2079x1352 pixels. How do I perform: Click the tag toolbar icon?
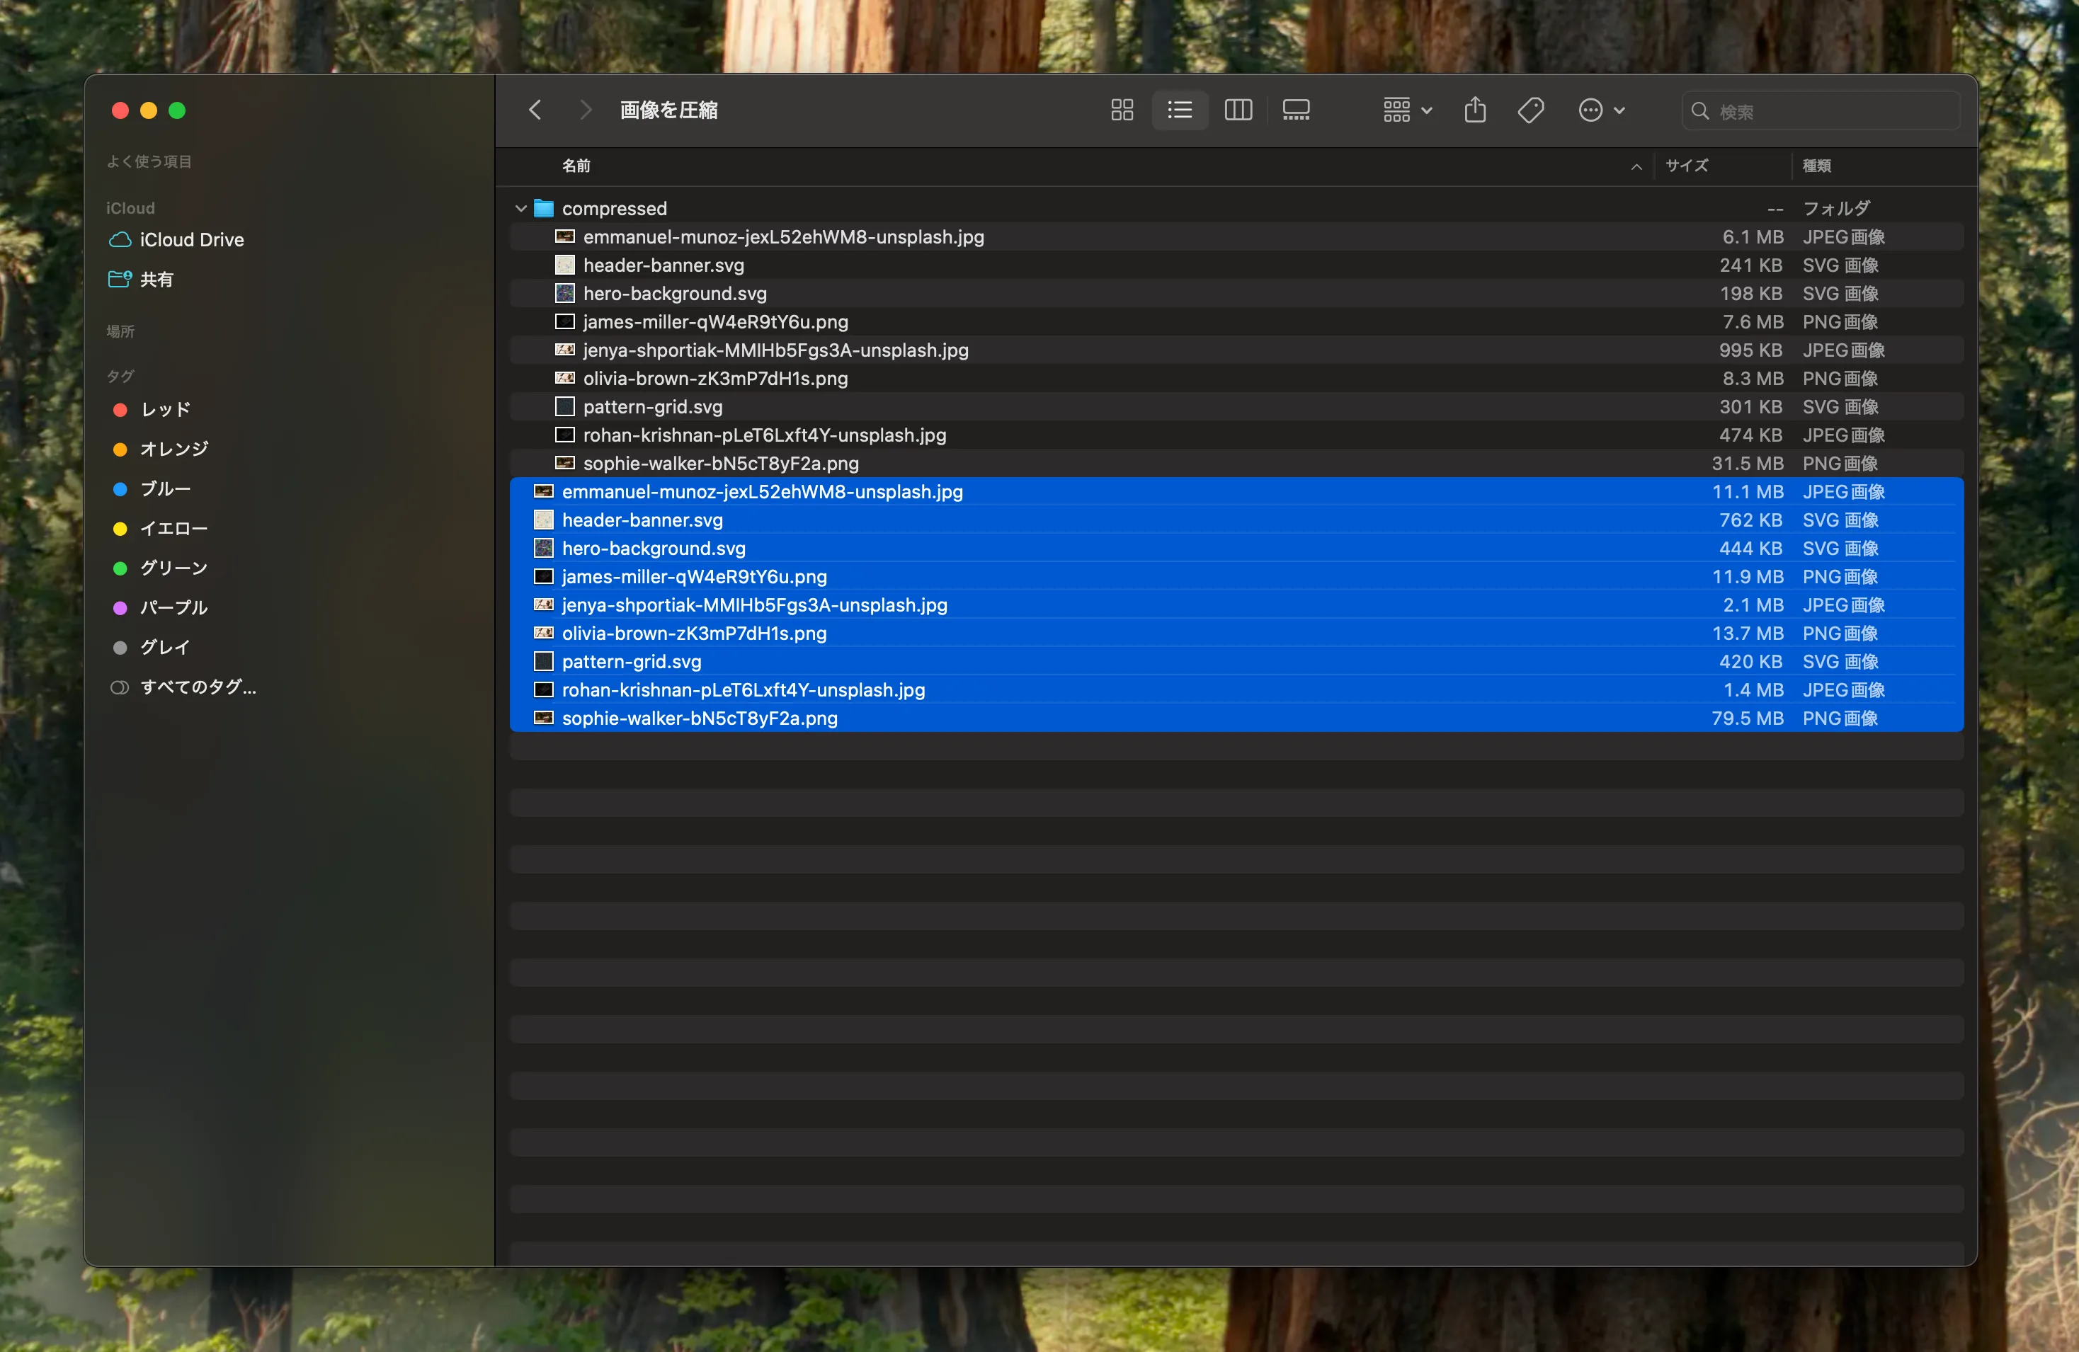1530,110
